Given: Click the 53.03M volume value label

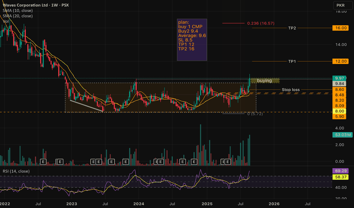Looking at the screenshot, I should point(343,135).
